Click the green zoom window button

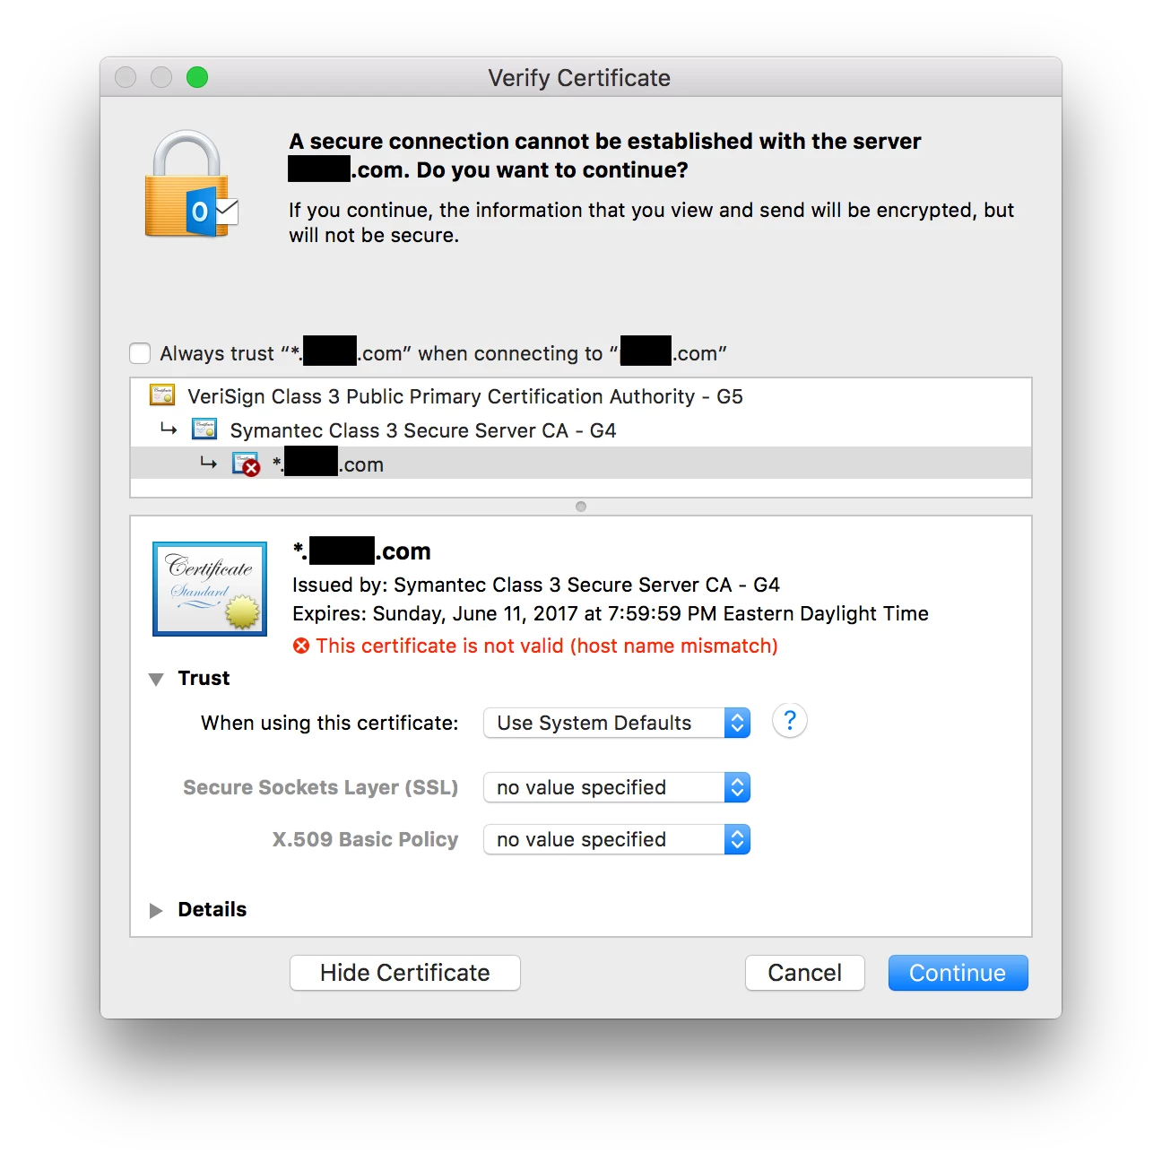197,77
